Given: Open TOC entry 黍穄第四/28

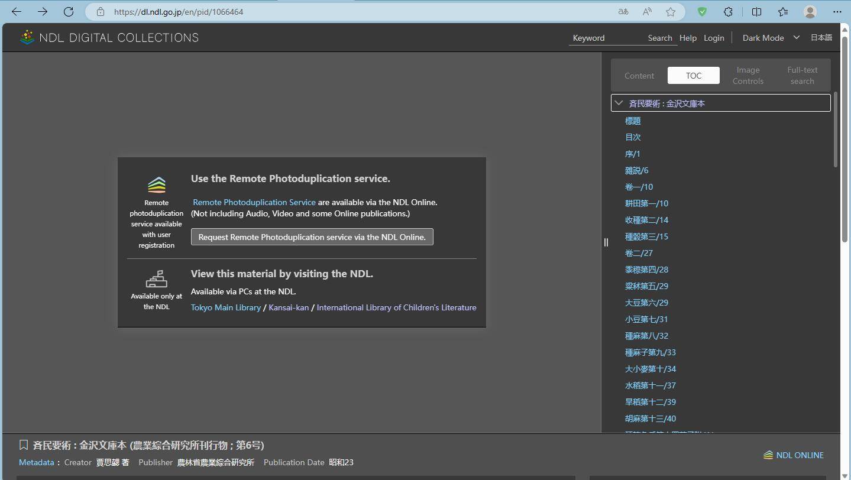Looking at the screenshot, I should pyautogui.click(x=647, y=270).
